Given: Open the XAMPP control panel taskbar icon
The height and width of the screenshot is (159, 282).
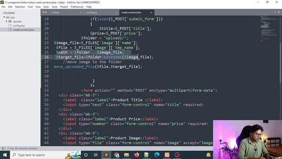Looking at the screenshot, I should click(x=167, y=155).
